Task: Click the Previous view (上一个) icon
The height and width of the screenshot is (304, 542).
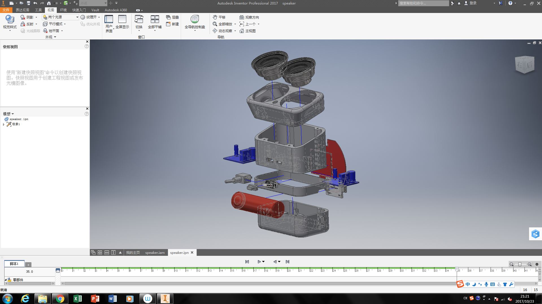Action: tap(242, 24)
